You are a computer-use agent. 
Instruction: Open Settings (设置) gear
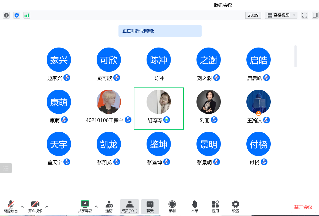click(235, 207)
